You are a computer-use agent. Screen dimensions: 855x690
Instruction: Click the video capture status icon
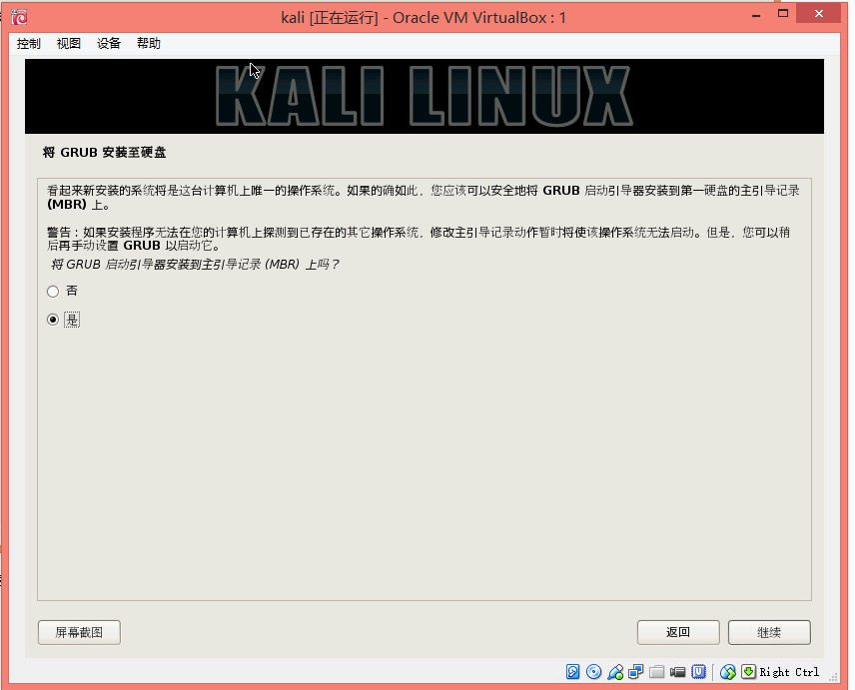coord(678,671)
